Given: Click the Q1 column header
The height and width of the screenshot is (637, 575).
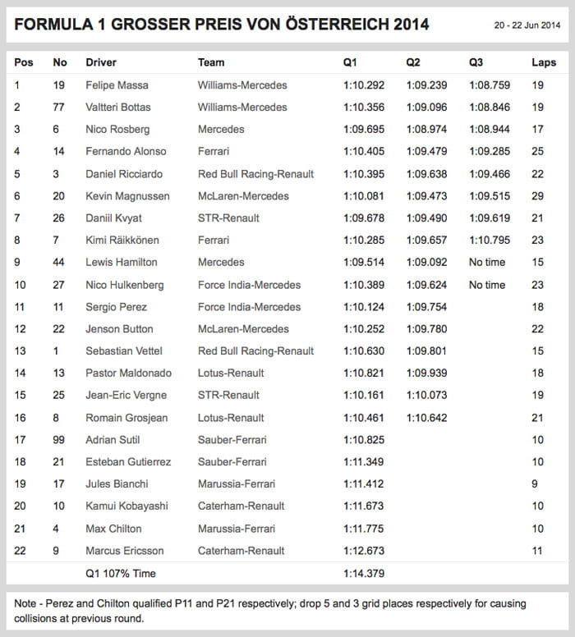Looking at the screenshot, I should coord(352,62).
